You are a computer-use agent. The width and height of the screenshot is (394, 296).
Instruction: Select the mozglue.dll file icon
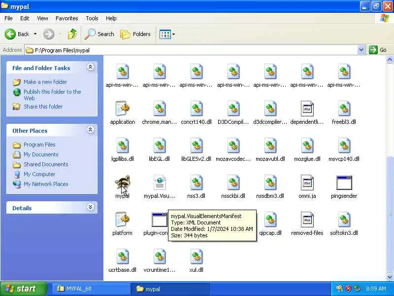(307, 146)
